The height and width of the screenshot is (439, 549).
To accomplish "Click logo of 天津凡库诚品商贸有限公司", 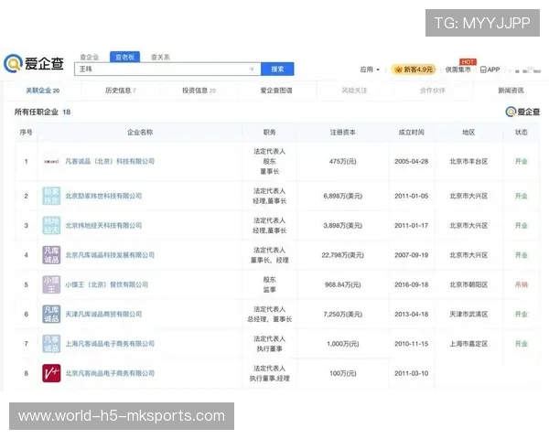I will [51, 314].
